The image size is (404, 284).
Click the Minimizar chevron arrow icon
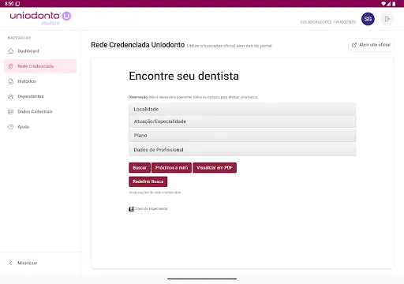pyautogui.click(x=11, y=263)
